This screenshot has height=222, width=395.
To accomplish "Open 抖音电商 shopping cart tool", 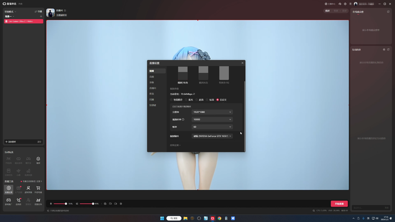I will click(x=38, y=189).
